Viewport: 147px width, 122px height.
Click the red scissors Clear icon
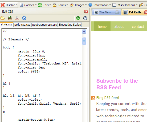click(x=17, y=18)
